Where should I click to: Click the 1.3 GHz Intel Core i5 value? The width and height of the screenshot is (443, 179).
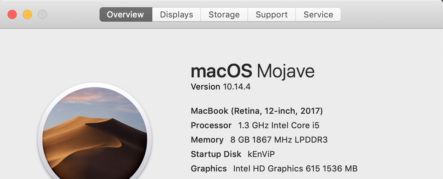click(278, 125)
